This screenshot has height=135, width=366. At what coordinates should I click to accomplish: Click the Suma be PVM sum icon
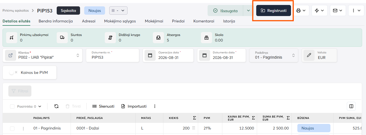tap(288, 118)
